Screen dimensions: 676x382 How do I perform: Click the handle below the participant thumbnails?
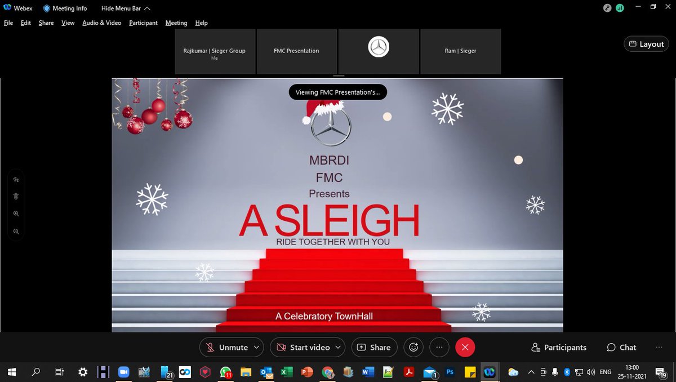point(338,75)
